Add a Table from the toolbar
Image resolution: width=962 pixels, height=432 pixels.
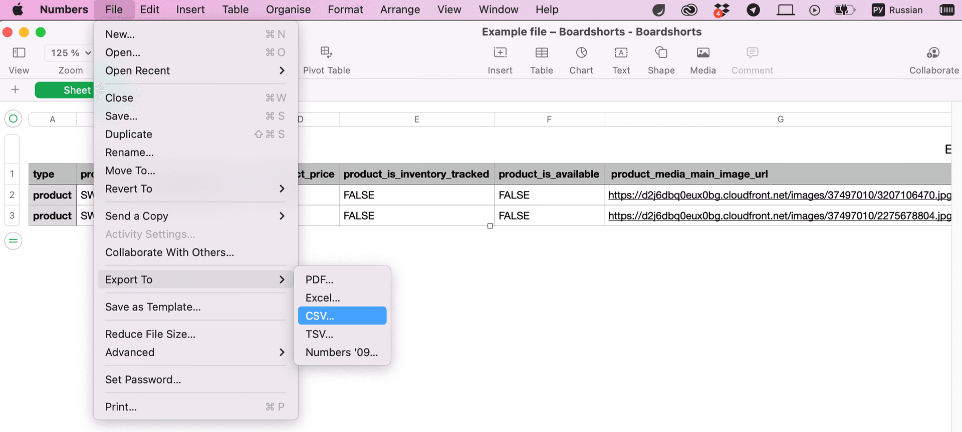pos(541,52)
